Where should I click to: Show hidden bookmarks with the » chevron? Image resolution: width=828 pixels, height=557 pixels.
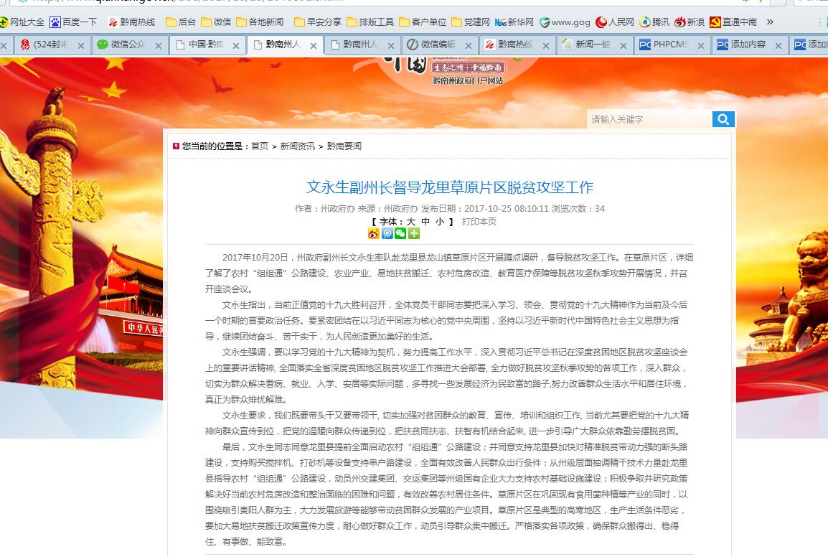click(x=770, y=22)
